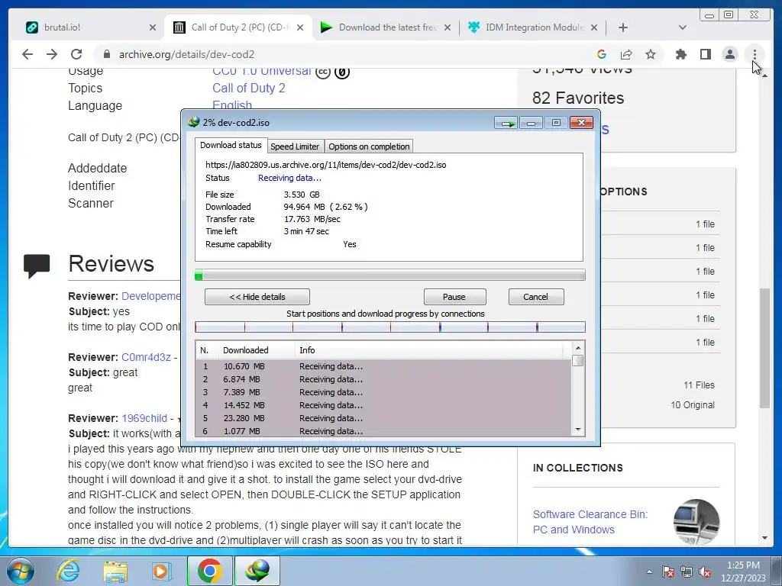
Task: Open Options on completion tab
Action: (x=369, y=146)
